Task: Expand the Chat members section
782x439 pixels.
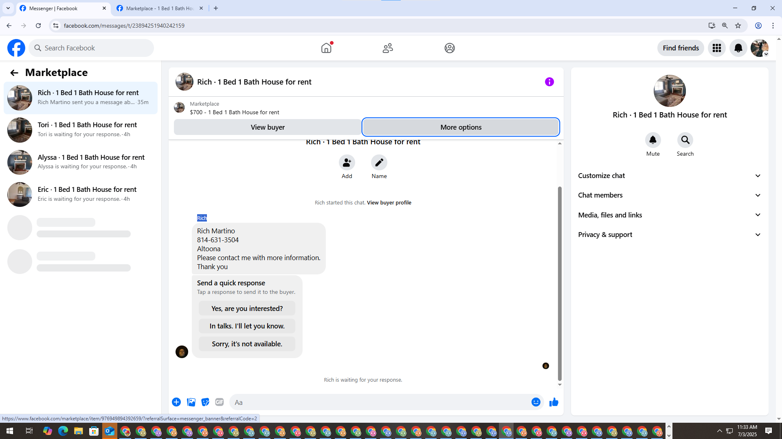Action: click(670, 195)
